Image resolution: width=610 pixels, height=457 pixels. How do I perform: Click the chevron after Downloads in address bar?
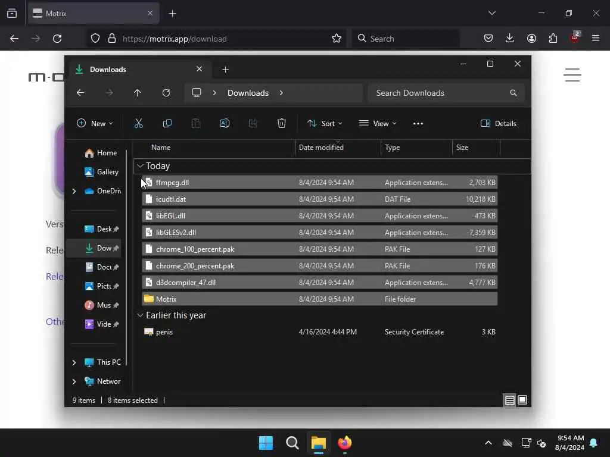point(281,93)
